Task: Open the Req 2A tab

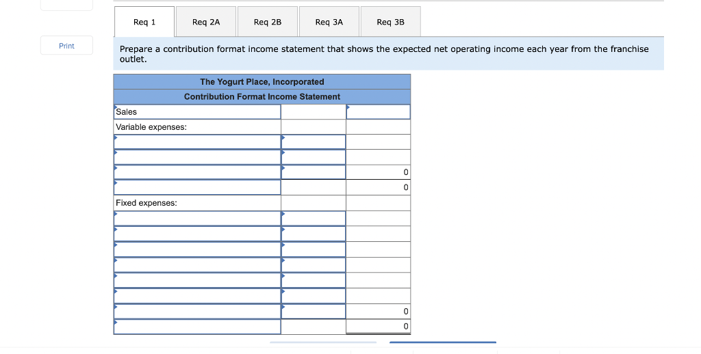Action: tap(206, 22)
